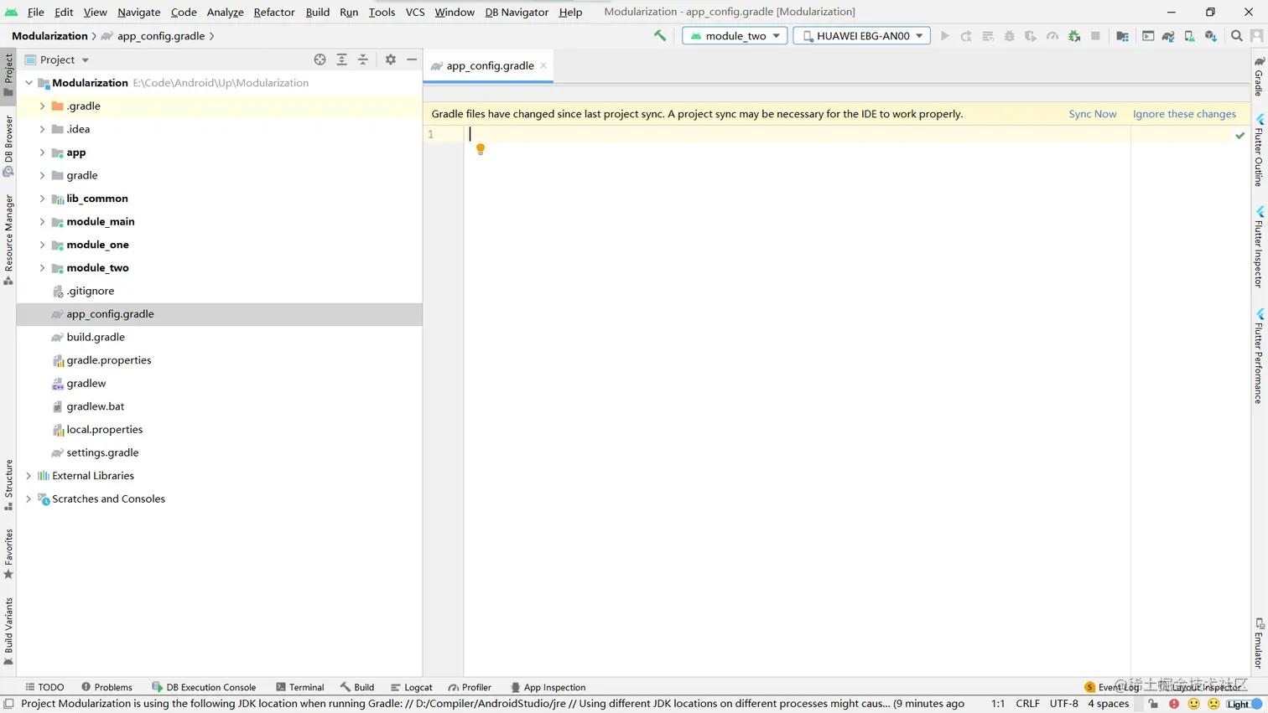Toggle the Project tool window side tab
This screenshot has height=713, width=1268.
tap(8, 75)
